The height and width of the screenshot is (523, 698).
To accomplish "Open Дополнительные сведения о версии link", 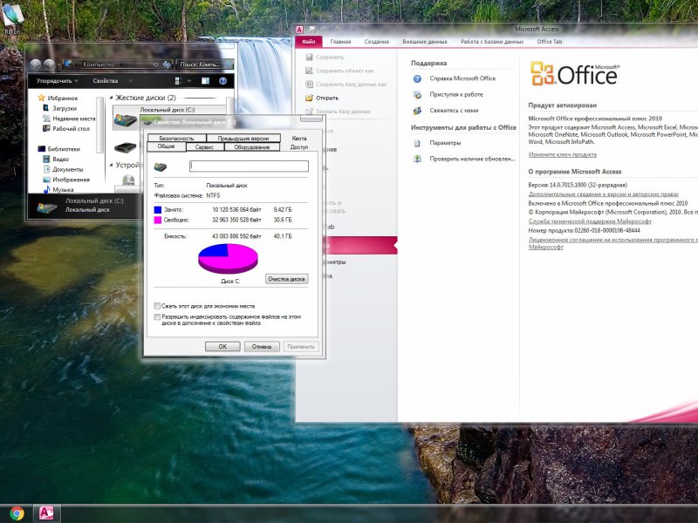I will tap(603, 194).
